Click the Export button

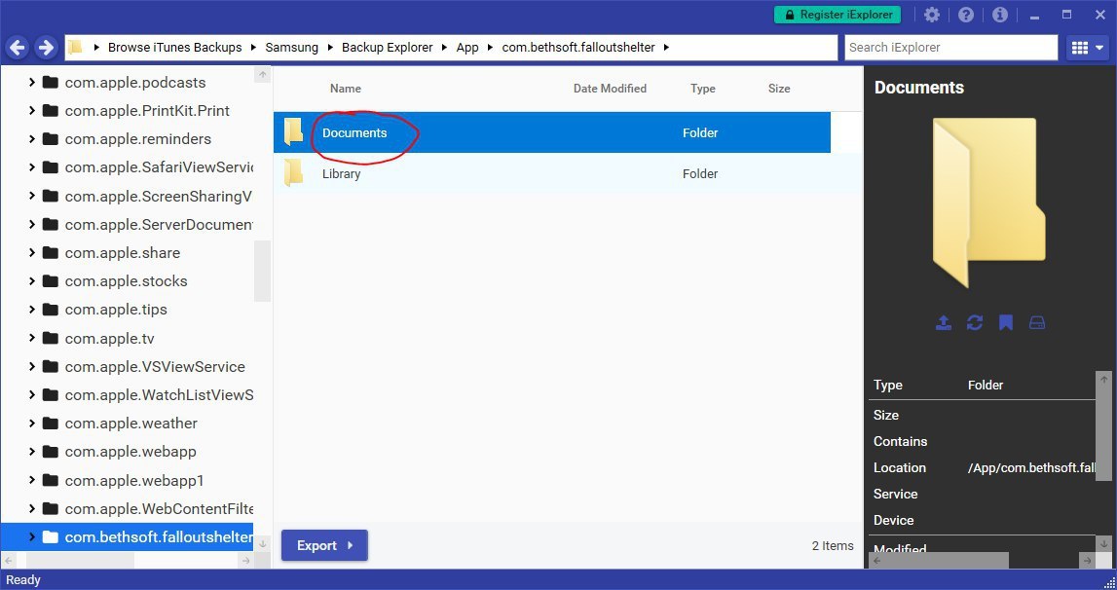click(324, 546)
